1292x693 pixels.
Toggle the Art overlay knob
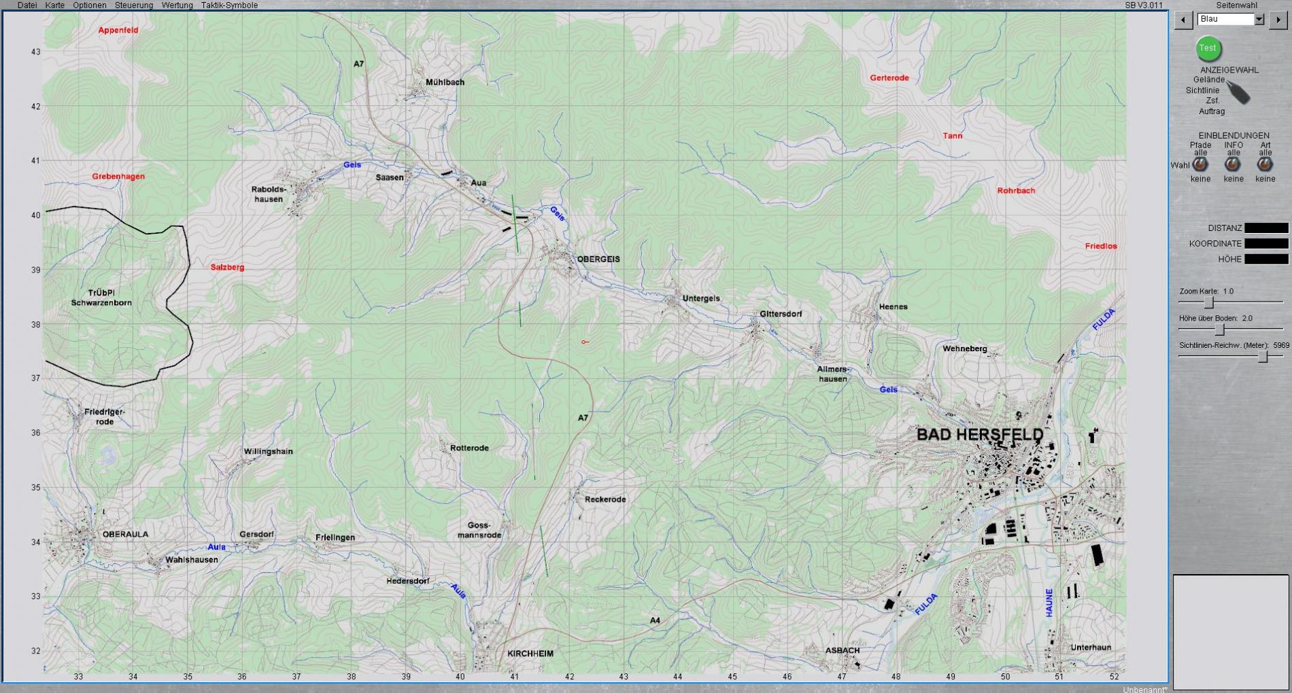(1265, 164)
